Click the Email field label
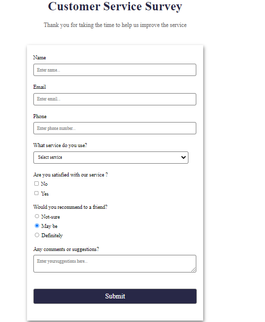Viewport: 265px width, 322px height. tap(39, 87)
